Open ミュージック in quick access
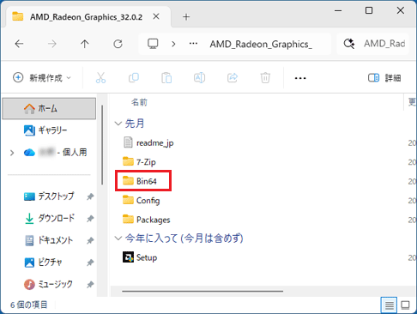Image resolution: width=417 pixels, height=314 pixels. coord(48,284)
